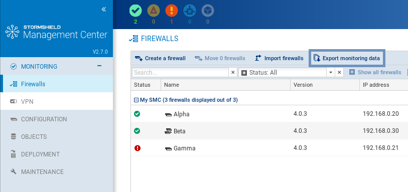Filter by connected firewalls green check icon
Screen dimensions: 408x192
pyautogui.click(x=135, y=11)
